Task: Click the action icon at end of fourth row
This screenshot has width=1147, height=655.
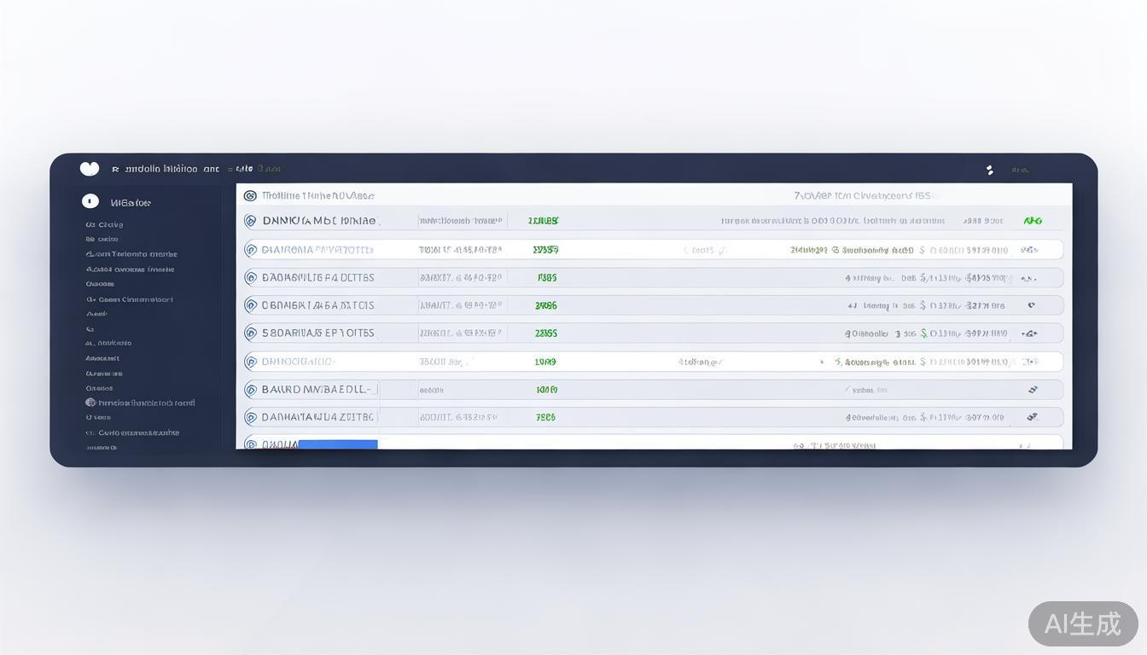Action: tap(1031, 305)
